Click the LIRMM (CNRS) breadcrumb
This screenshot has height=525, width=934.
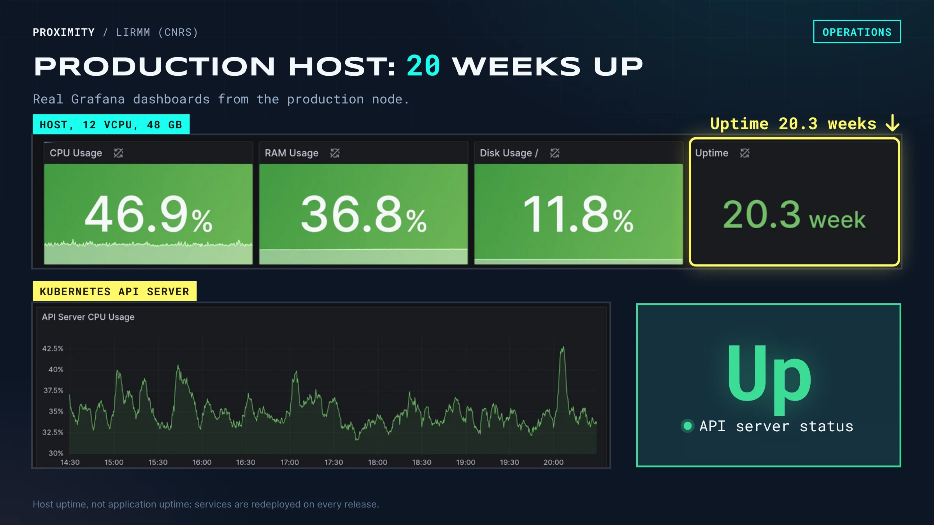coord(157,32)
